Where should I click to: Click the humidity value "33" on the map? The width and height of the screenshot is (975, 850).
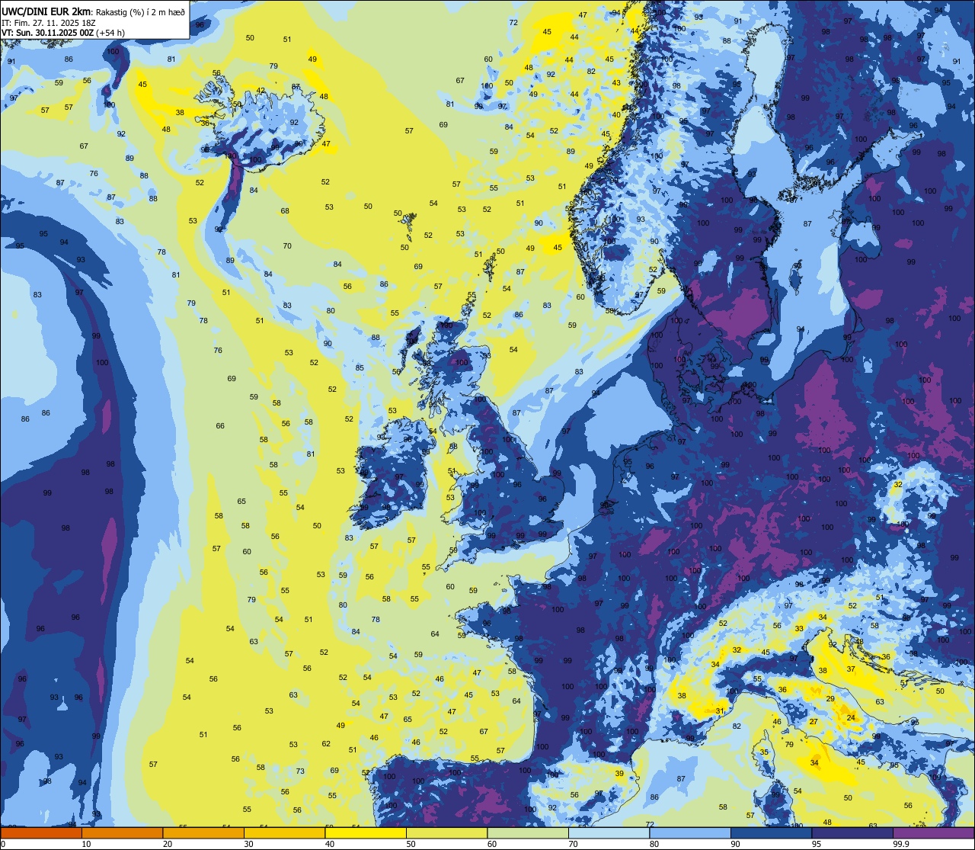pos(798,628)
